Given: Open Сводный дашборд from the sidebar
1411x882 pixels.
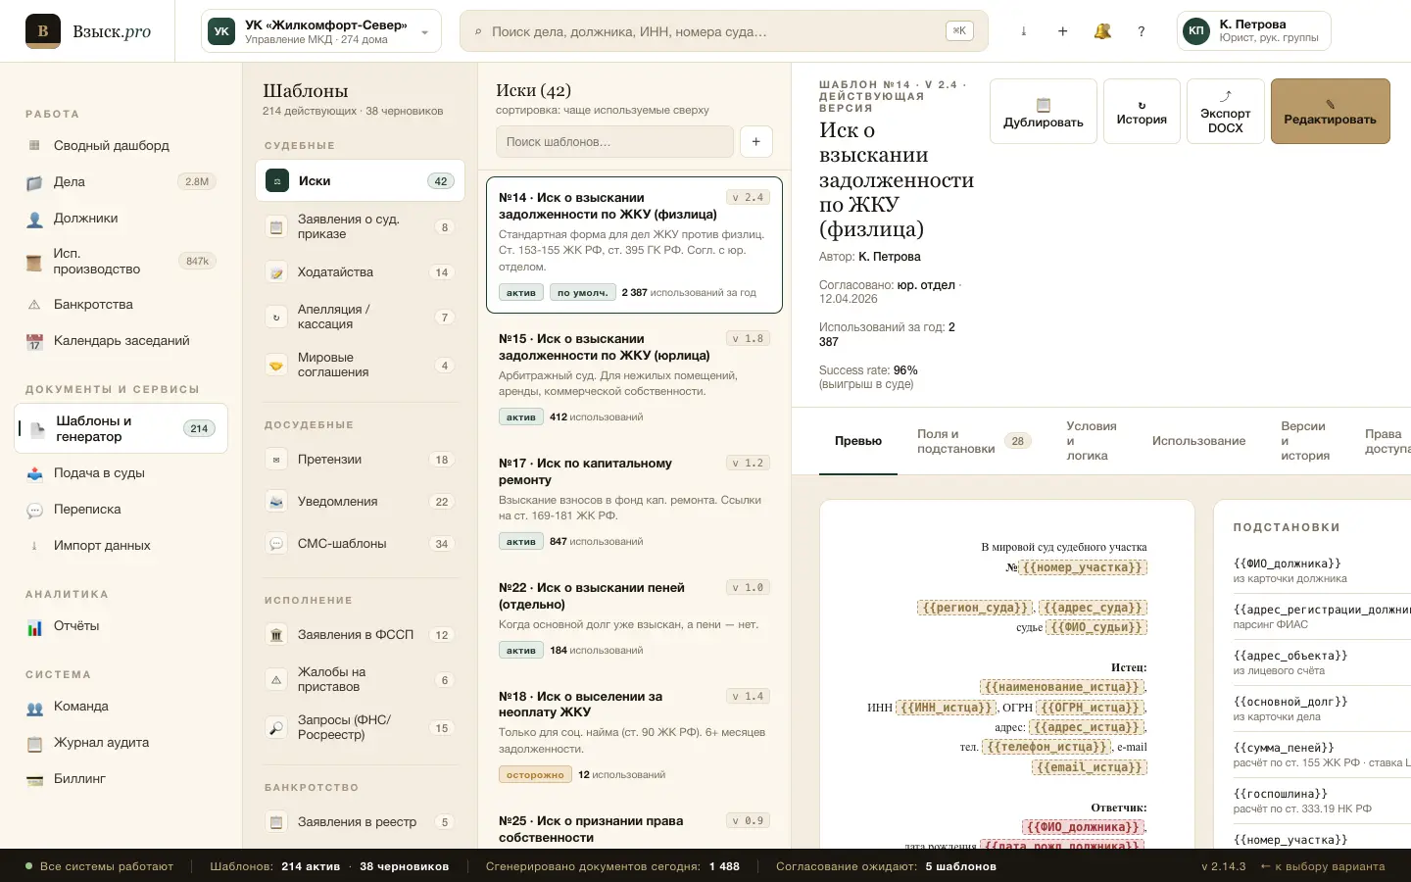Looking at the screenshot, I should pyautogui.click(x=122, y=145).
